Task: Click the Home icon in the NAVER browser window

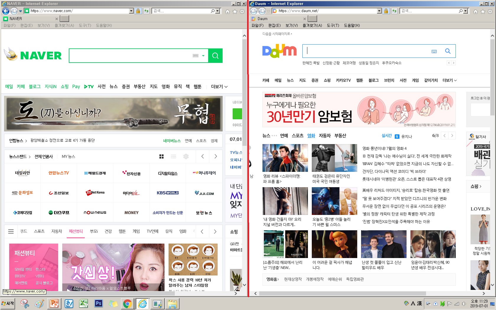Action: pos(227,12)
